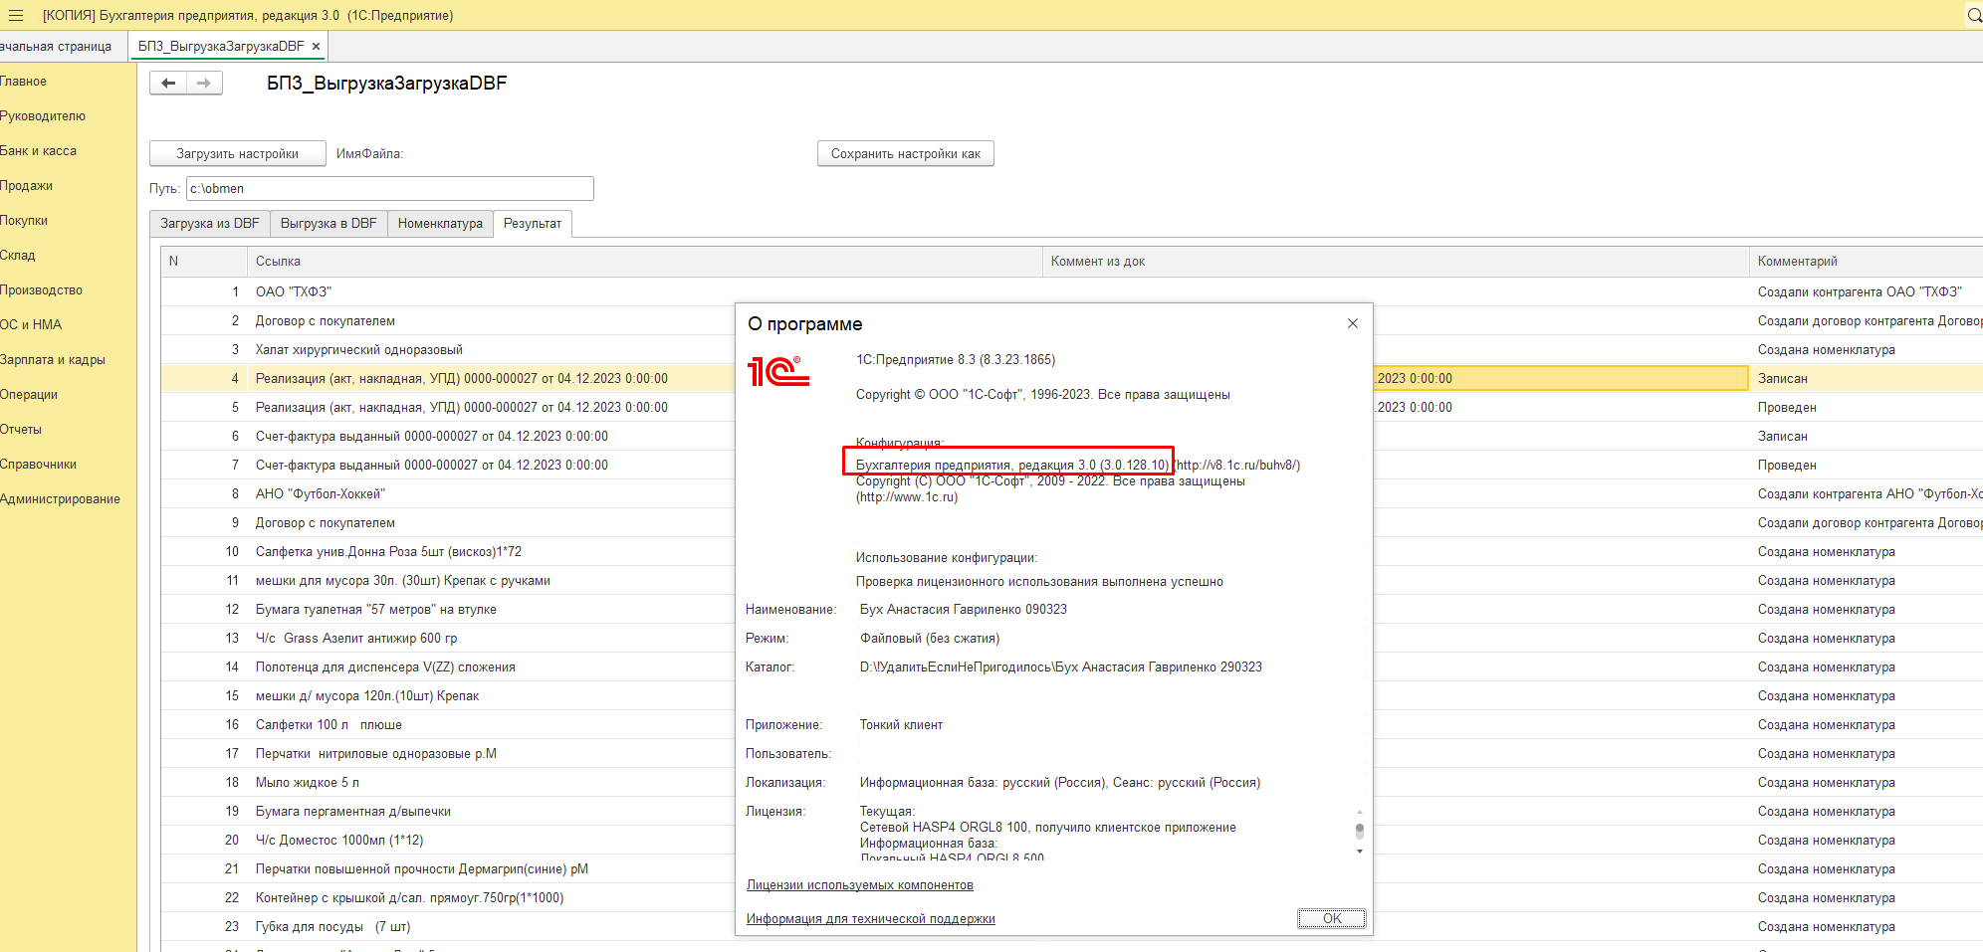The image size is (1983, 952).
Task: Close the О программе dialog with X
Action: click(1353, 323)
